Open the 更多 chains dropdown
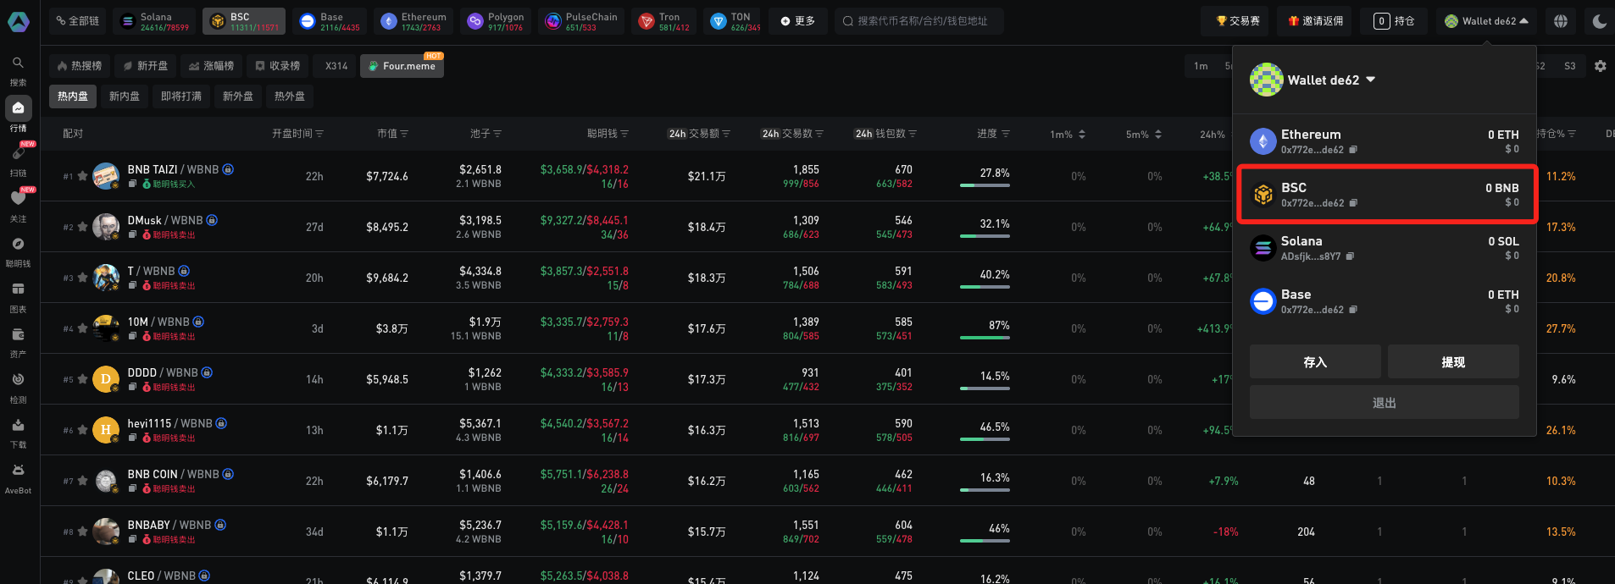 pos(797,21)
